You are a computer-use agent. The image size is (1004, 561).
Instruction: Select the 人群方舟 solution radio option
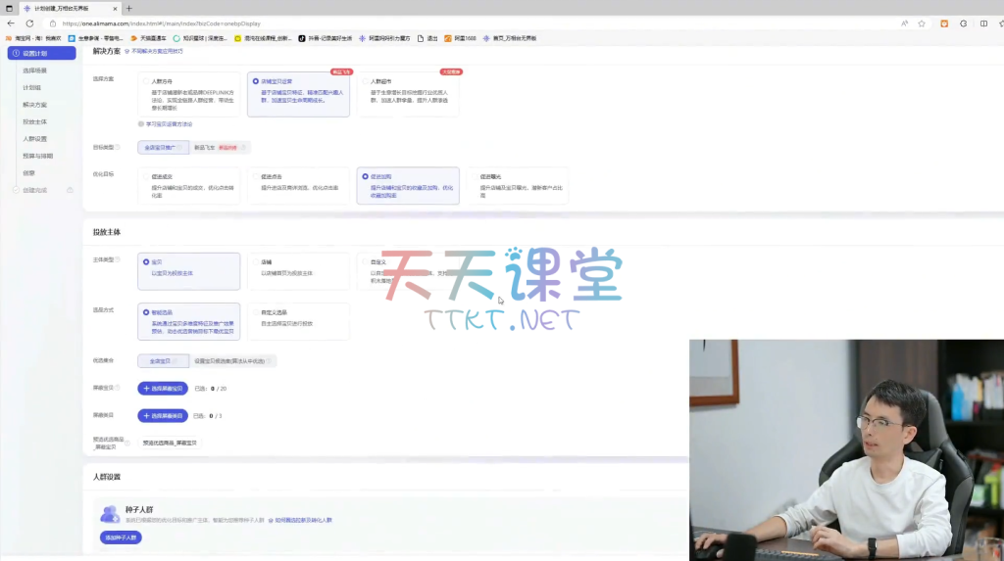[x=146, y=81]
